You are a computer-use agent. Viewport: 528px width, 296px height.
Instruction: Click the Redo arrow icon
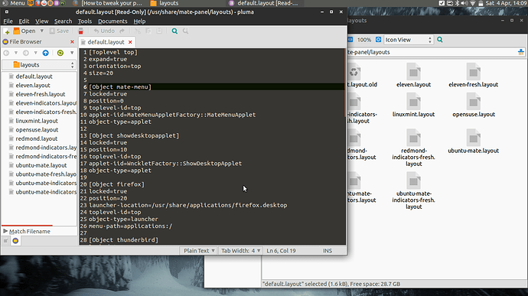coord(122,31)
